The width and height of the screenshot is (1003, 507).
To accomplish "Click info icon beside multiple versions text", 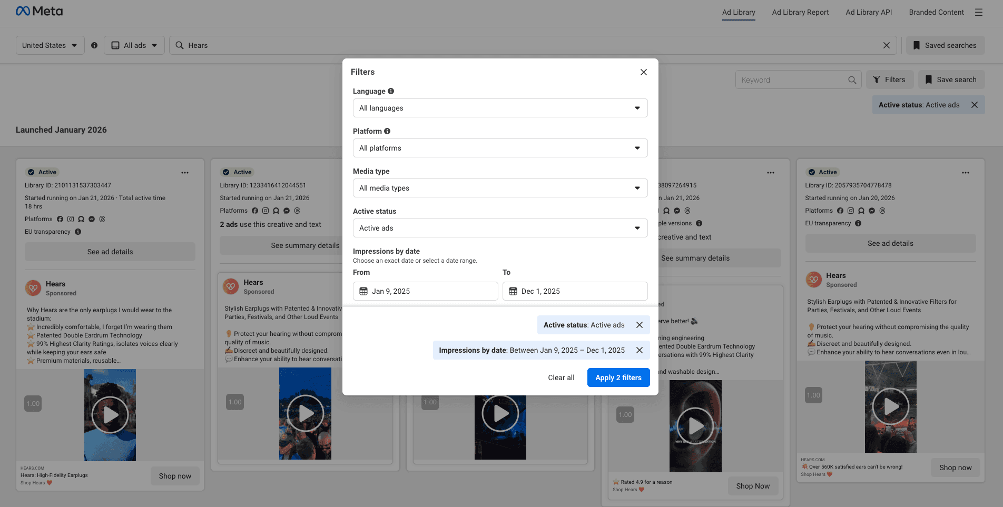I will 699,223.
